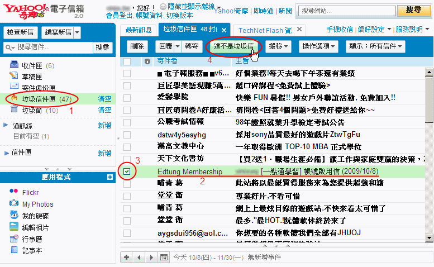
Task: Click the 刪除 delete button
Action: 137,46
